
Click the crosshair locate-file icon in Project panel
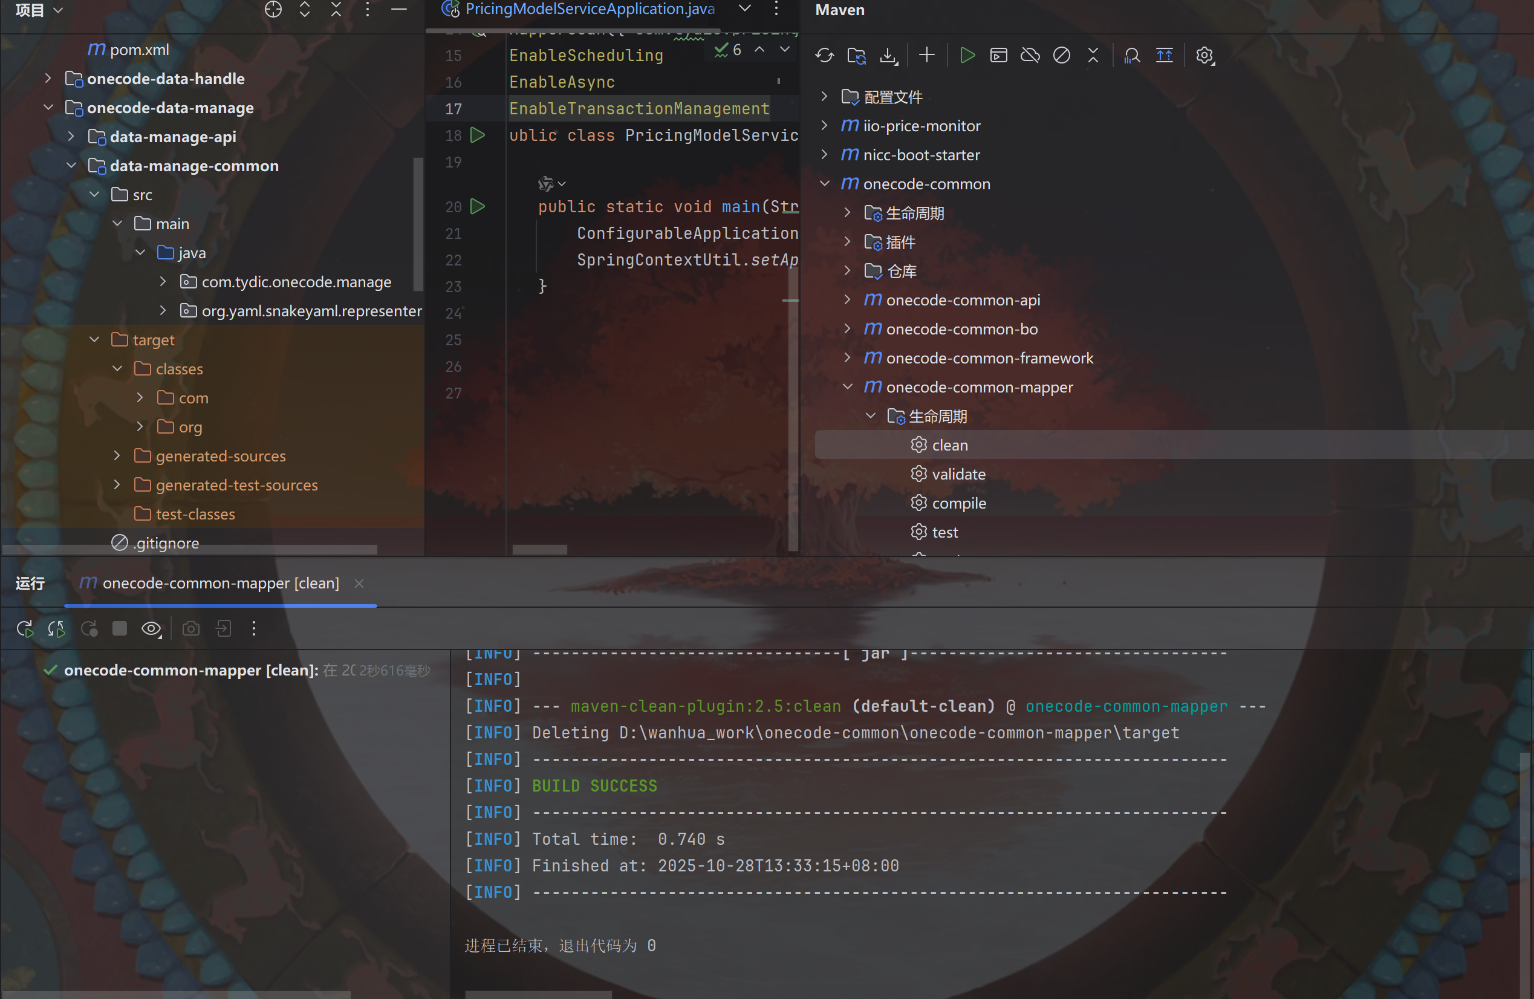click(x=273, y=10)
